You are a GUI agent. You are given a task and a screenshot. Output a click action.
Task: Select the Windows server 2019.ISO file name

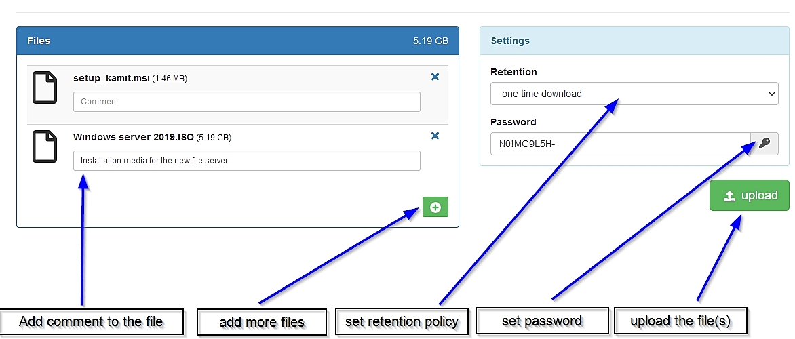coord(133,137)
